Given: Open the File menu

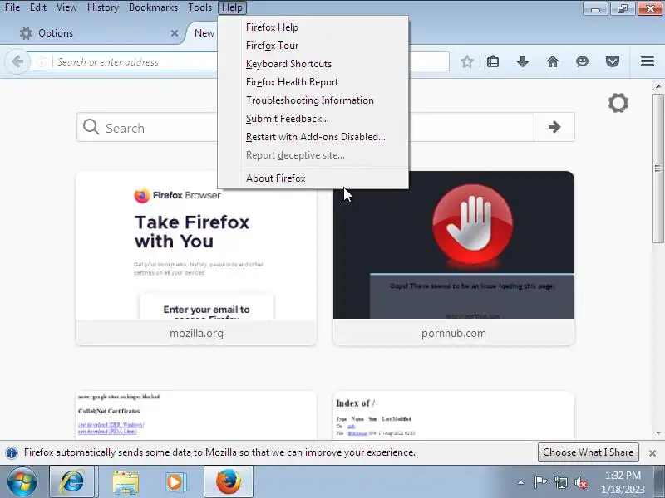Looking at the screenshot, I should pos(12,7).
